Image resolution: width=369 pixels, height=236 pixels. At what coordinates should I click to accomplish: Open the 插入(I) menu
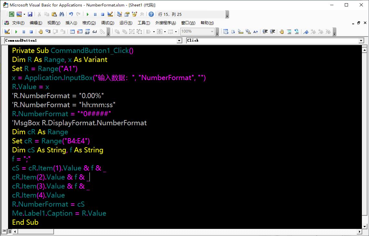click(71, 23)
